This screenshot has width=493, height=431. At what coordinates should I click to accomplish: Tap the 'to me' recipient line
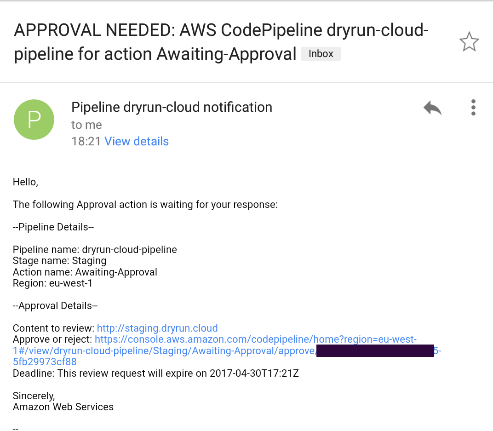[86, 125]
